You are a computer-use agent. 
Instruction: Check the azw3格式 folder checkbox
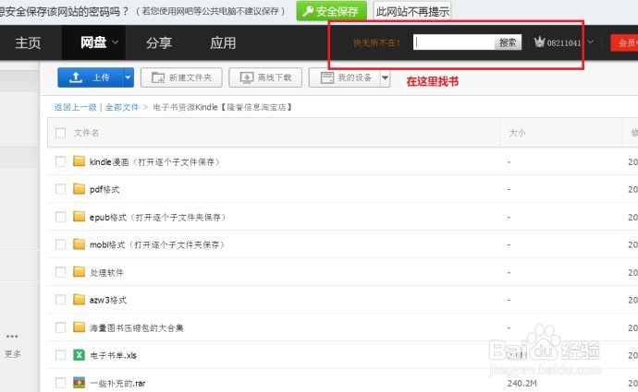point(60,300)
